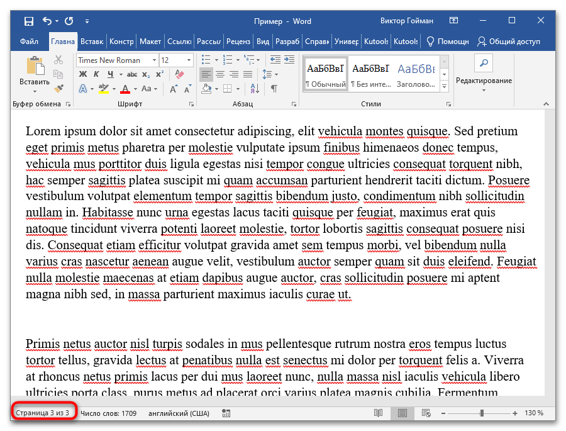Clear all formatting with eraser icon
Screen dimensions: 566x431
click(180, 74)
